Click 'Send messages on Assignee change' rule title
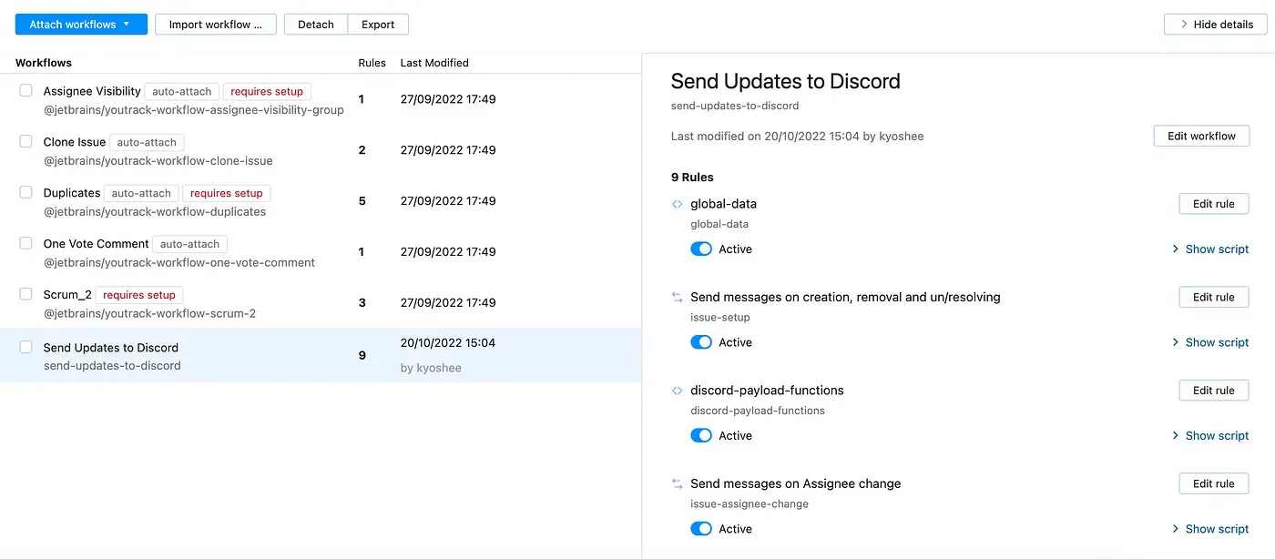The width and height of the screenshot is (1275, 559). pos(796,483)
